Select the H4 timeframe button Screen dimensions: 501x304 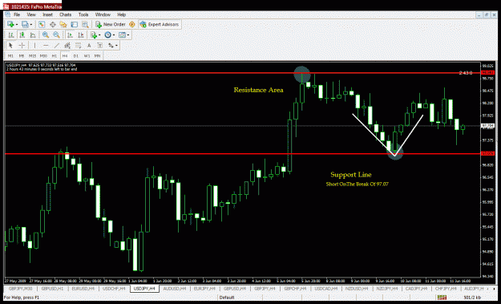(x=65, y=56)
